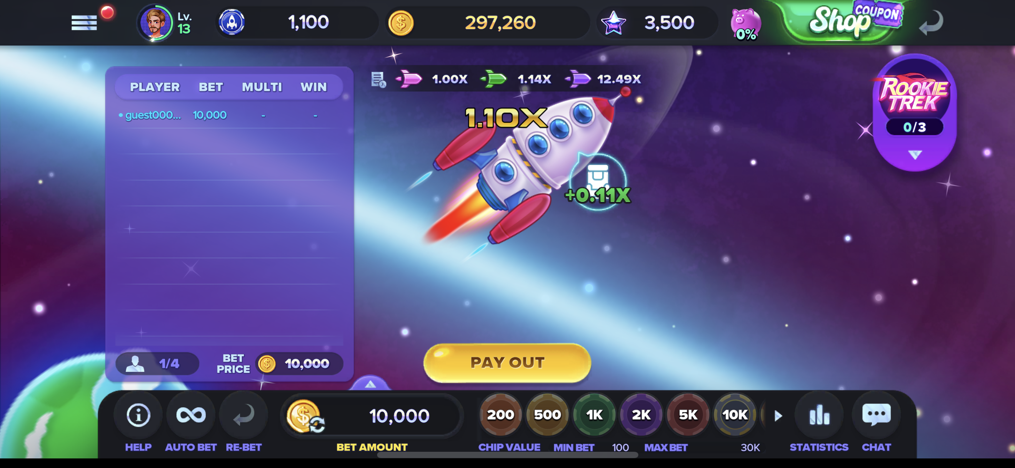Tap the pink piggy bank icon
The width and height of the screenshot is (1015, 468).
click(x=745, y=24)
